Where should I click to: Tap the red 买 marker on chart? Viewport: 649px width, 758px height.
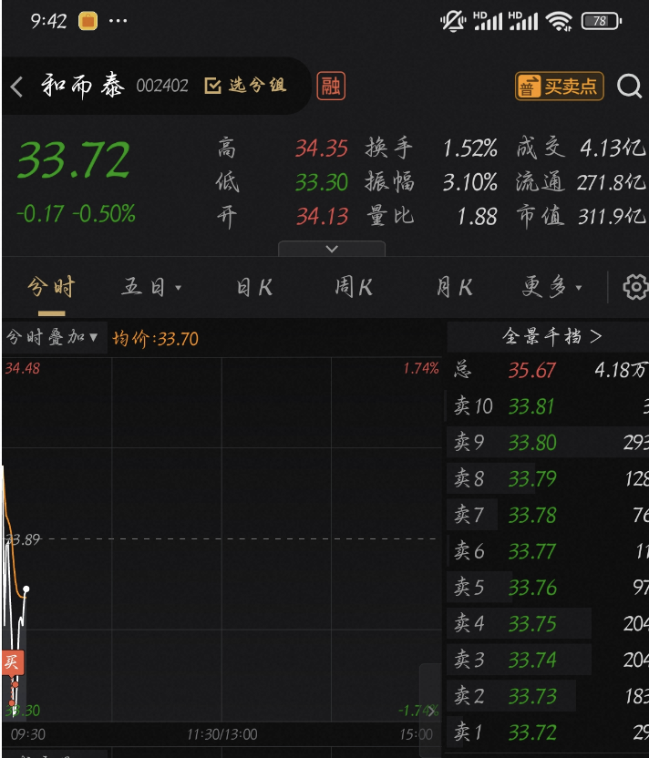[x=12, y=662]
